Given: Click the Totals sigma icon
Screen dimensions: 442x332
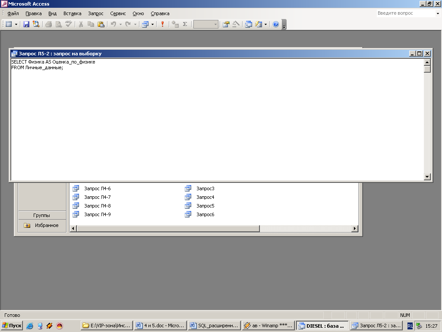Looking at the screenshot, I should point(185,24).
